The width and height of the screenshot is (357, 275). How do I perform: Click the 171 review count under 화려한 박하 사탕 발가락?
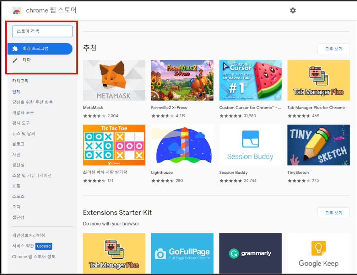click(110, 181)
